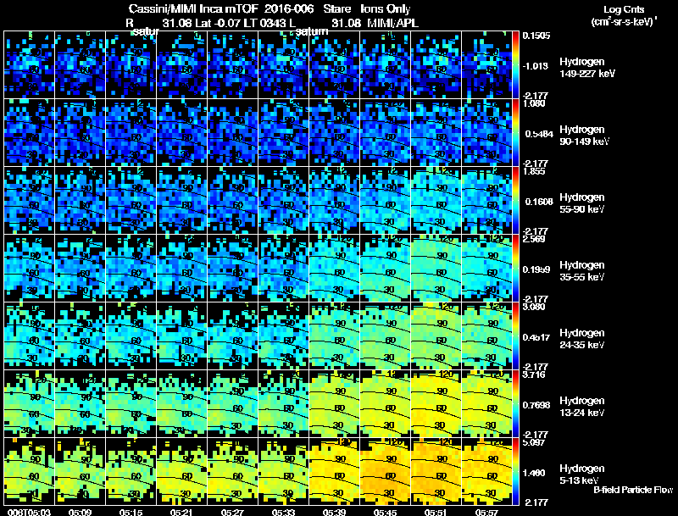
Task: Click the '05:15' time label
Action: [x=131, y=512]
